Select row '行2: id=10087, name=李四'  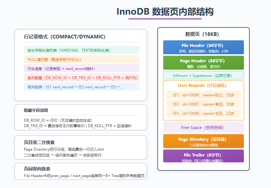click(204, 104)
